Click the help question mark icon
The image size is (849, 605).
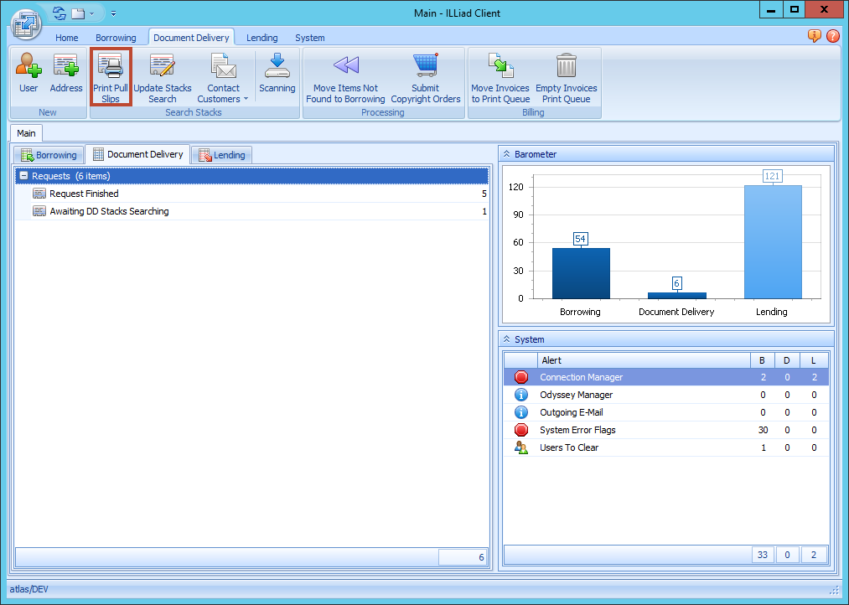tap(832, 36)
